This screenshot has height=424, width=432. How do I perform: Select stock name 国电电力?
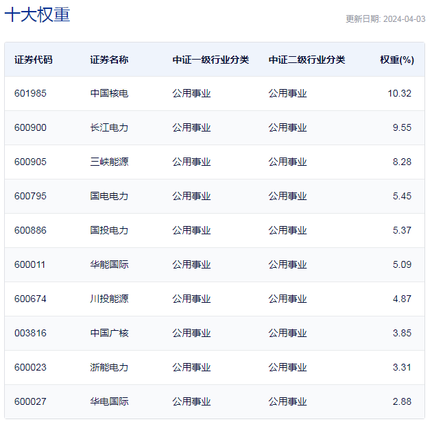(x=109, y=196)
